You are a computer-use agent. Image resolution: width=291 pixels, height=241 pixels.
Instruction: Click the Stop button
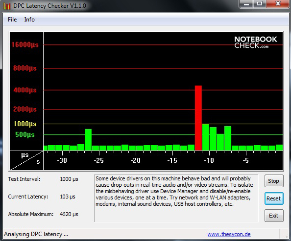point(274,181)
